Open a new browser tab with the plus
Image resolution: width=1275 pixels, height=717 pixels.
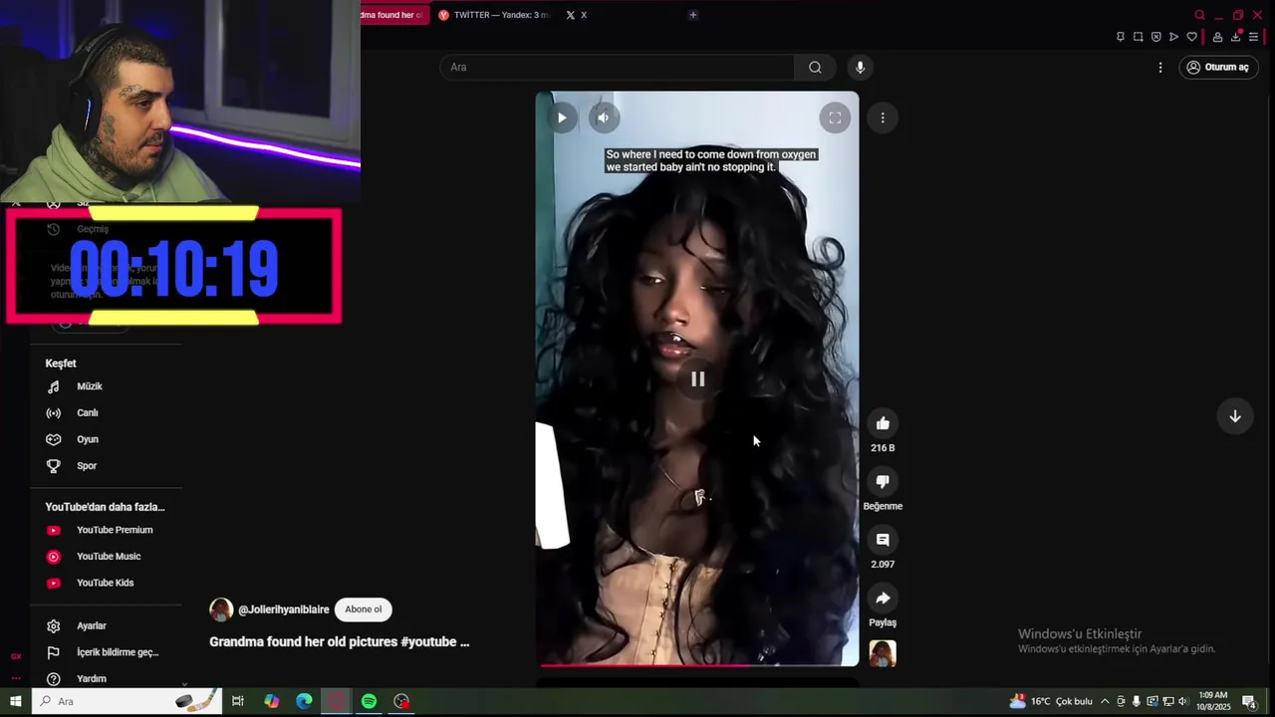[693, 15]
